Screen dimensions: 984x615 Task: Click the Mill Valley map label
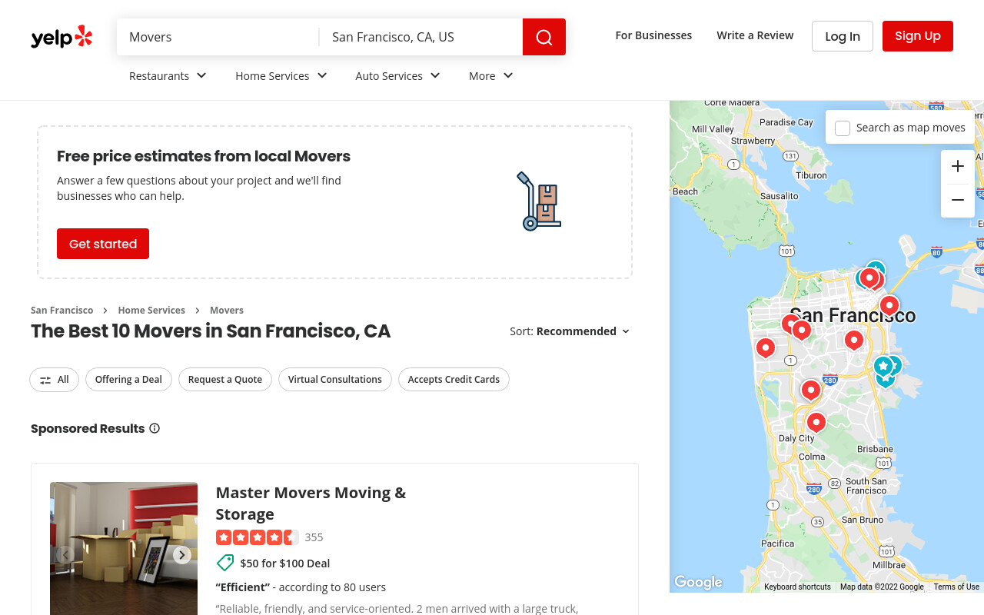(x=713, y=129)
